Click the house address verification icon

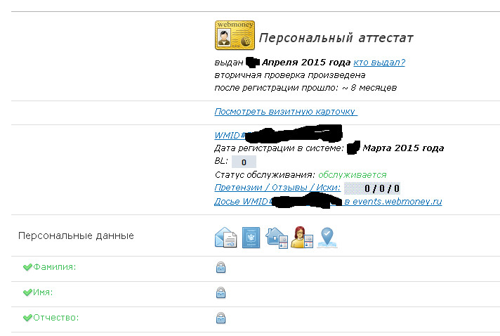277,238
